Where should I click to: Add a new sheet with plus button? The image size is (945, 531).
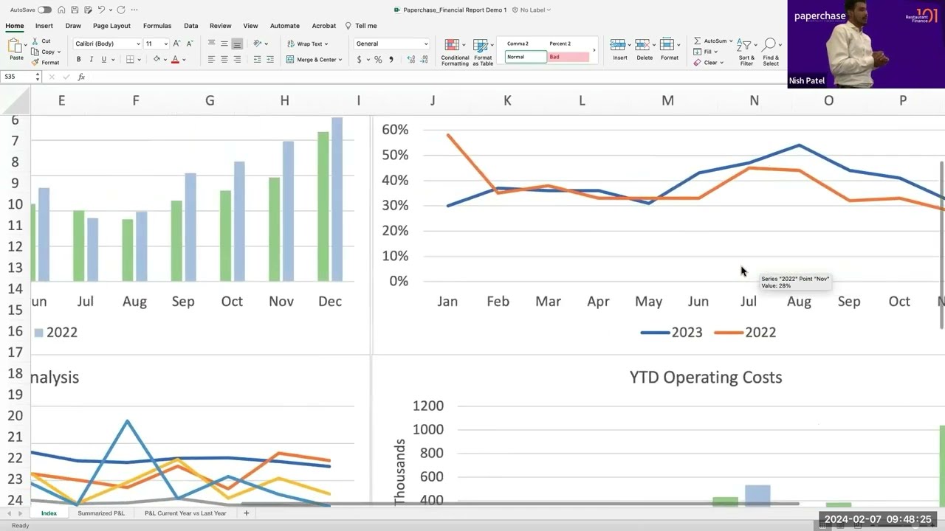click(x=247, y=513)
